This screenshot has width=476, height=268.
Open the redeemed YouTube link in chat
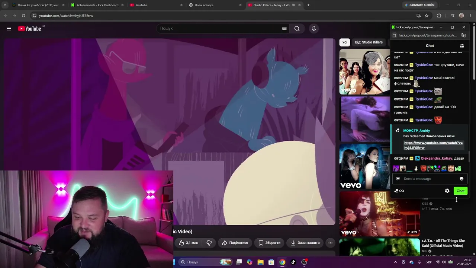[x=433, y=145]
